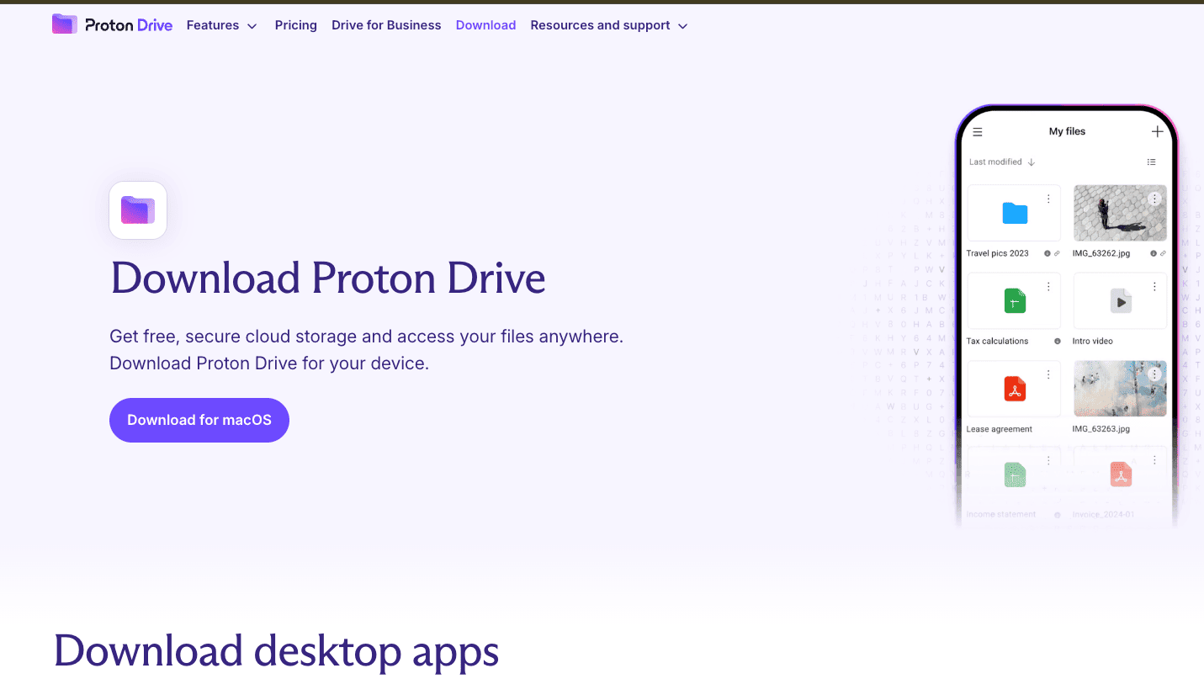Toggle the share link on Travel pics 2023
Screen dimensions: 1204x700
pyautogui.click(x=1056, y=253)
